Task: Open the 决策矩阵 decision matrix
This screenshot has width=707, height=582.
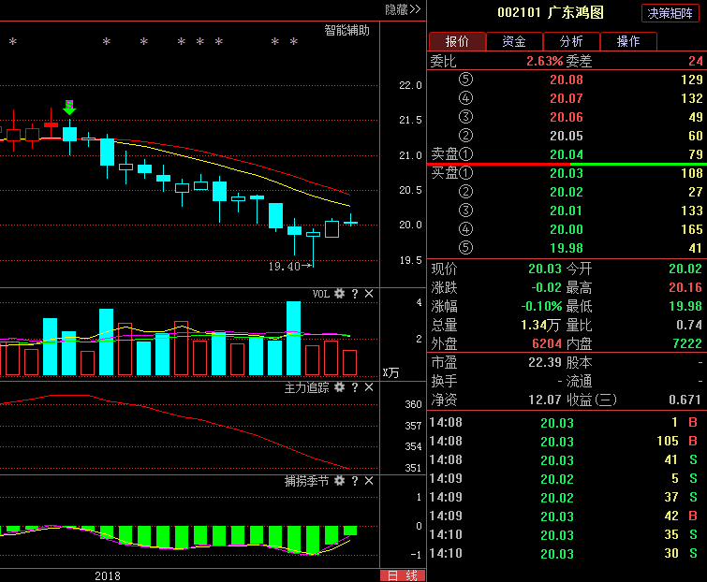Action: pos(671,13)
